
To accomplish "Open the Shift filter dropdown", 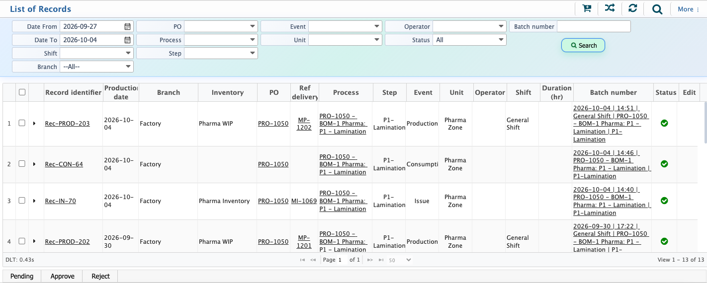I will (96, 53).
